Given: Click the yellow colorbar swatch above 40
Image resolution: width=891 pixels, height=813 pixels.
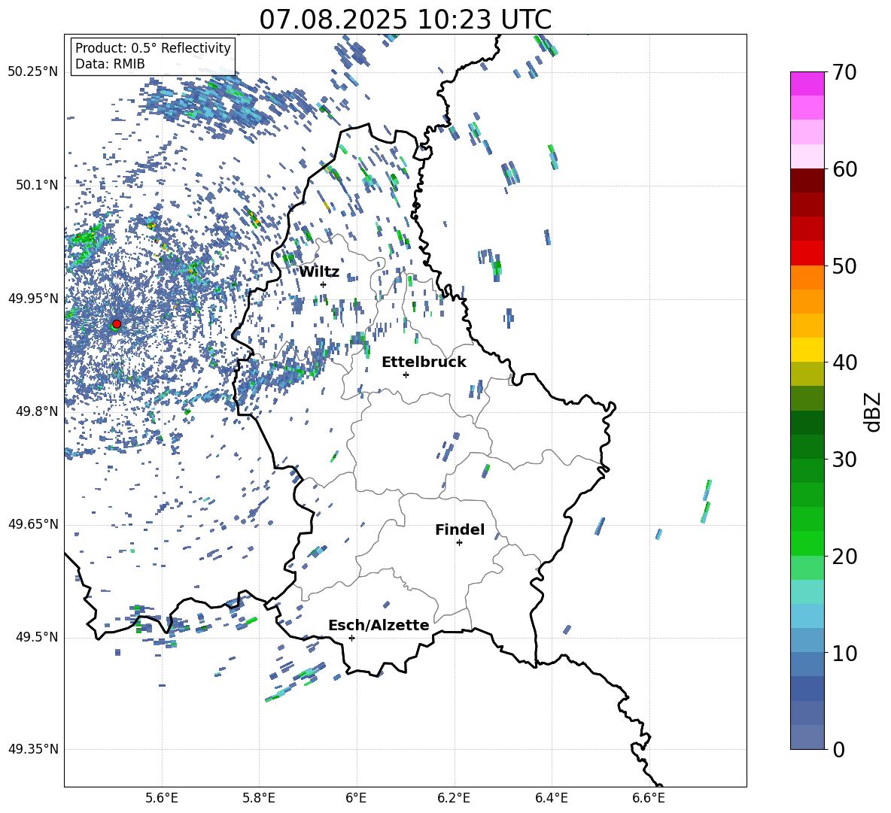Looking at the screenshot, I should 807,350.
